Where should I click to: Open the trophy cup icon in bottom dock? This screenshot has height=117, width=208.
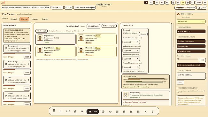tap(152, 112)
